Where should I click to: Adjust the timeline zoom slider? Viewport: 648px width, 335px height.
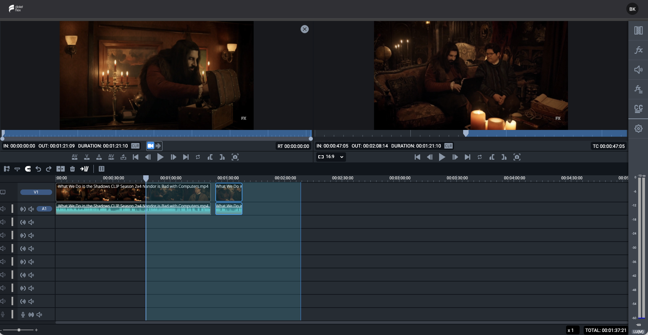tap(19, 330)
